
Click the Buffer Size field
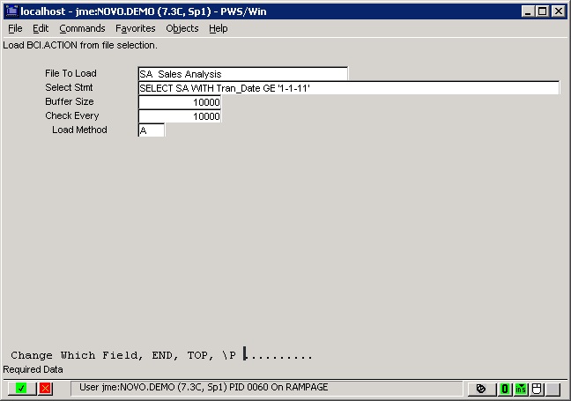pyautogui.click(x=180, y=102)
